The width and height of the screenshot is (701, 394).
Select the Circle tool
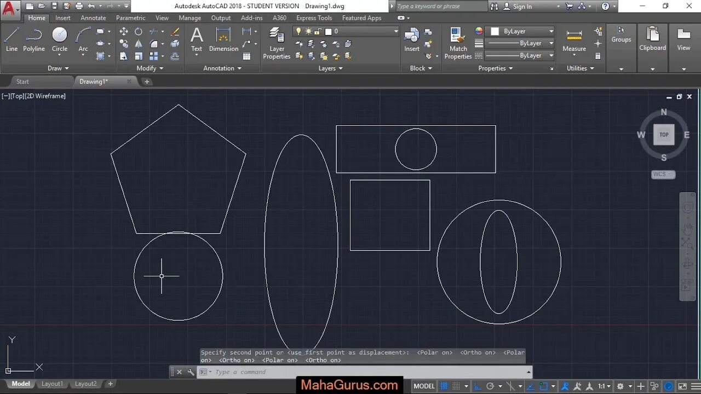[x=60, y=39]
